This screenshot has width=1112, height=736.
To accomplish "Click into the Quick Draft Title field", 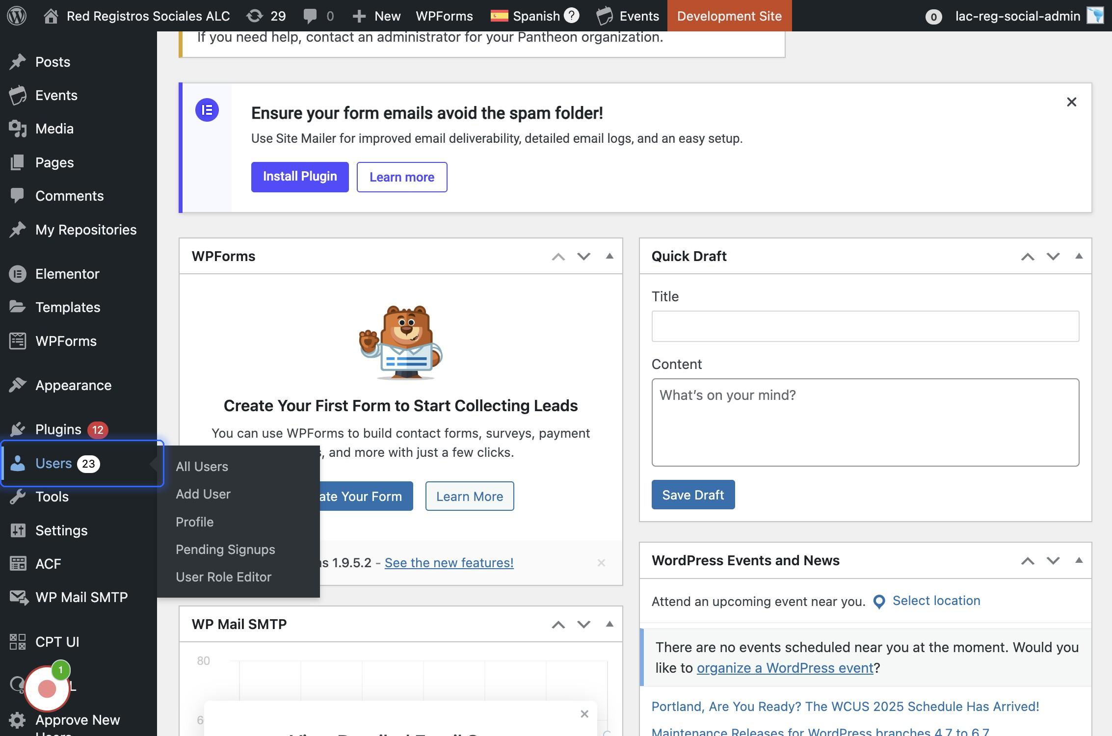I will (x=865, y=326).
